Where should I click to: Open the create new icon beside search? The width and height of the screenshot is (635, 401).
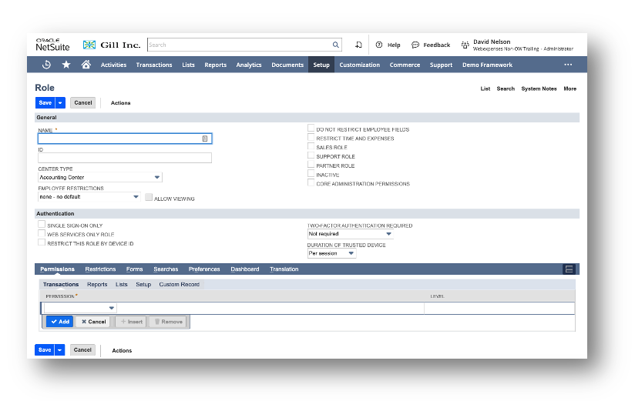pyautogui.click(x=358, y=45)
